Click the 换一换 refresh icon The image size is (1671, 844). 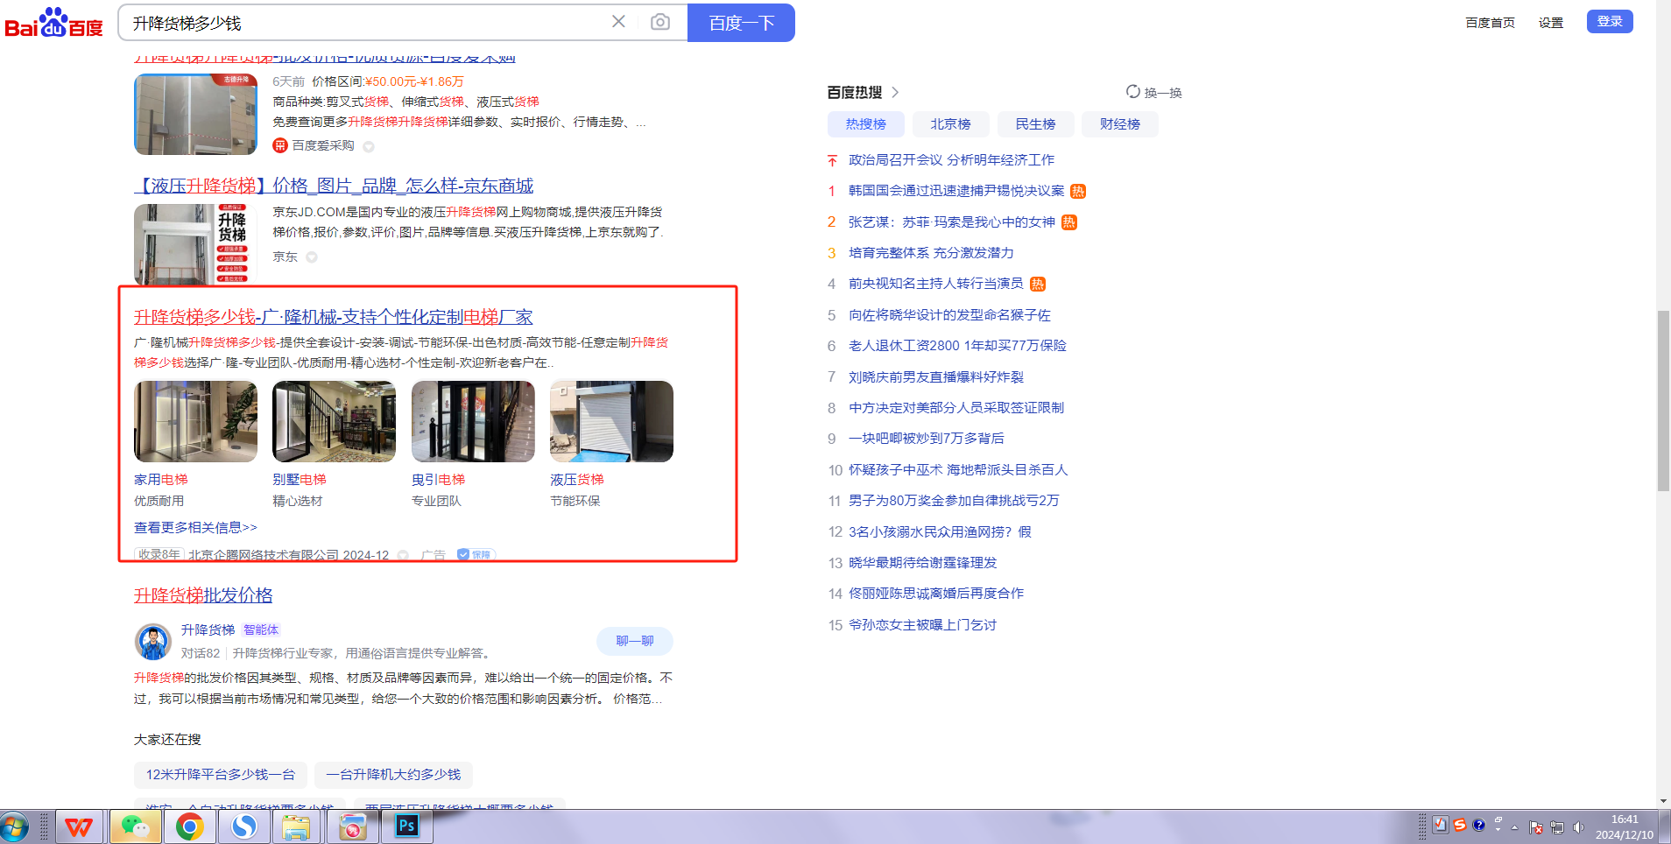[1132, 92]
